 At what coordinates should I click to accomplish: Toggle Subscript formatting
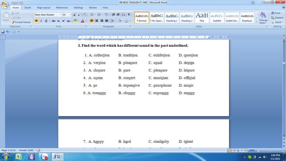click(x=58, y=21)
